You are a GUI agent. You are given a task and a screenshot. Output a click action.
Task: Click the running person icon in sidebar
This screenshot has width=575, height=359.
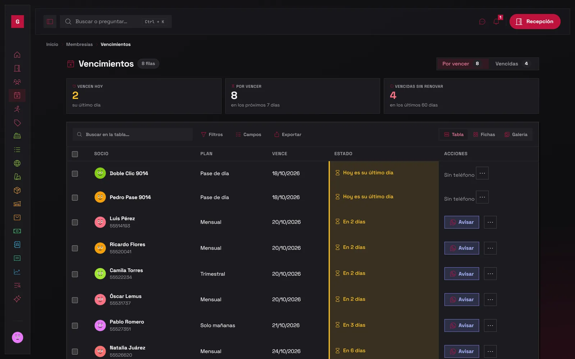[x=17, y=109]
